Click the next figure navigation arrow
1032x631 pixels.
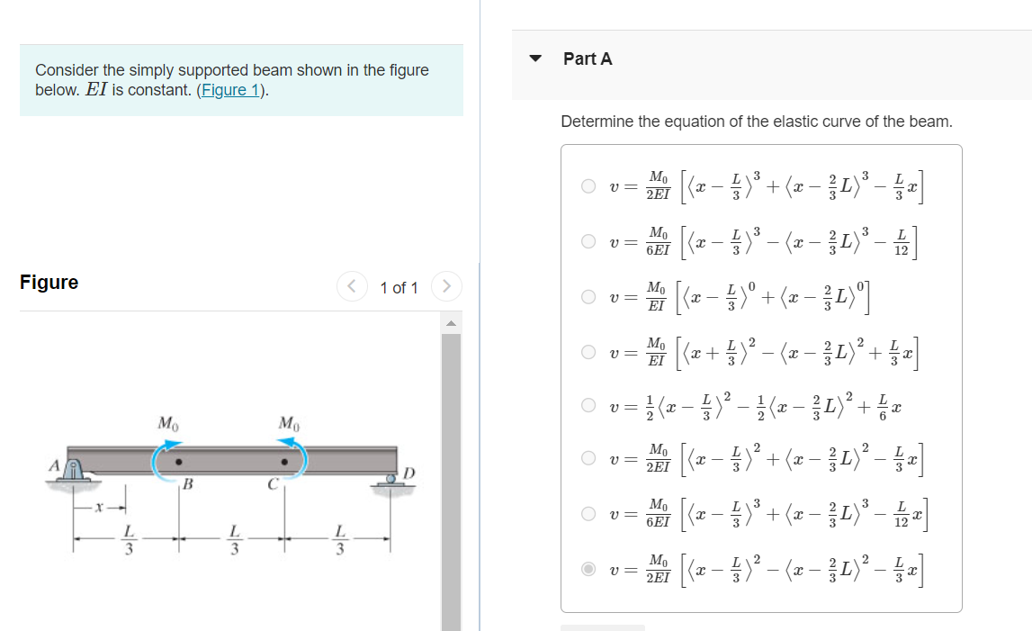447,287
